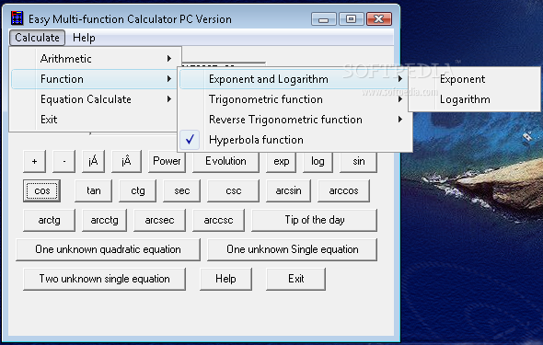543x345 pixels.
Task: Open the Tip of the day button
Action: (314, 220)
